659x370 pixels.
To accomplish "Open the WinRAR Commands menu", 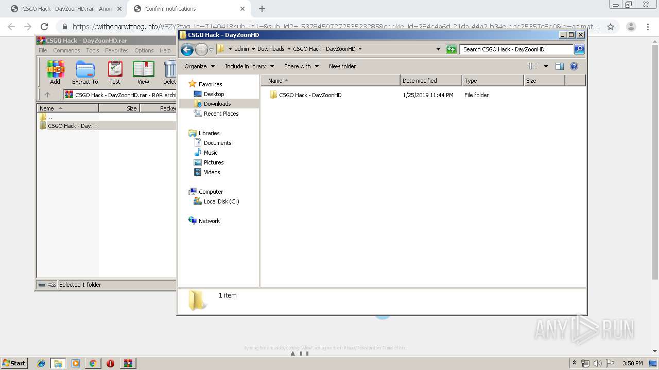I will (66, 50).
